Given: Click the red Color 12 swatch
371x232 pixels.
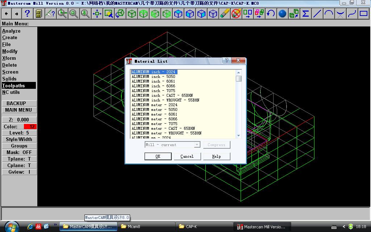Looking at the screenshot, I should point(30,127).
